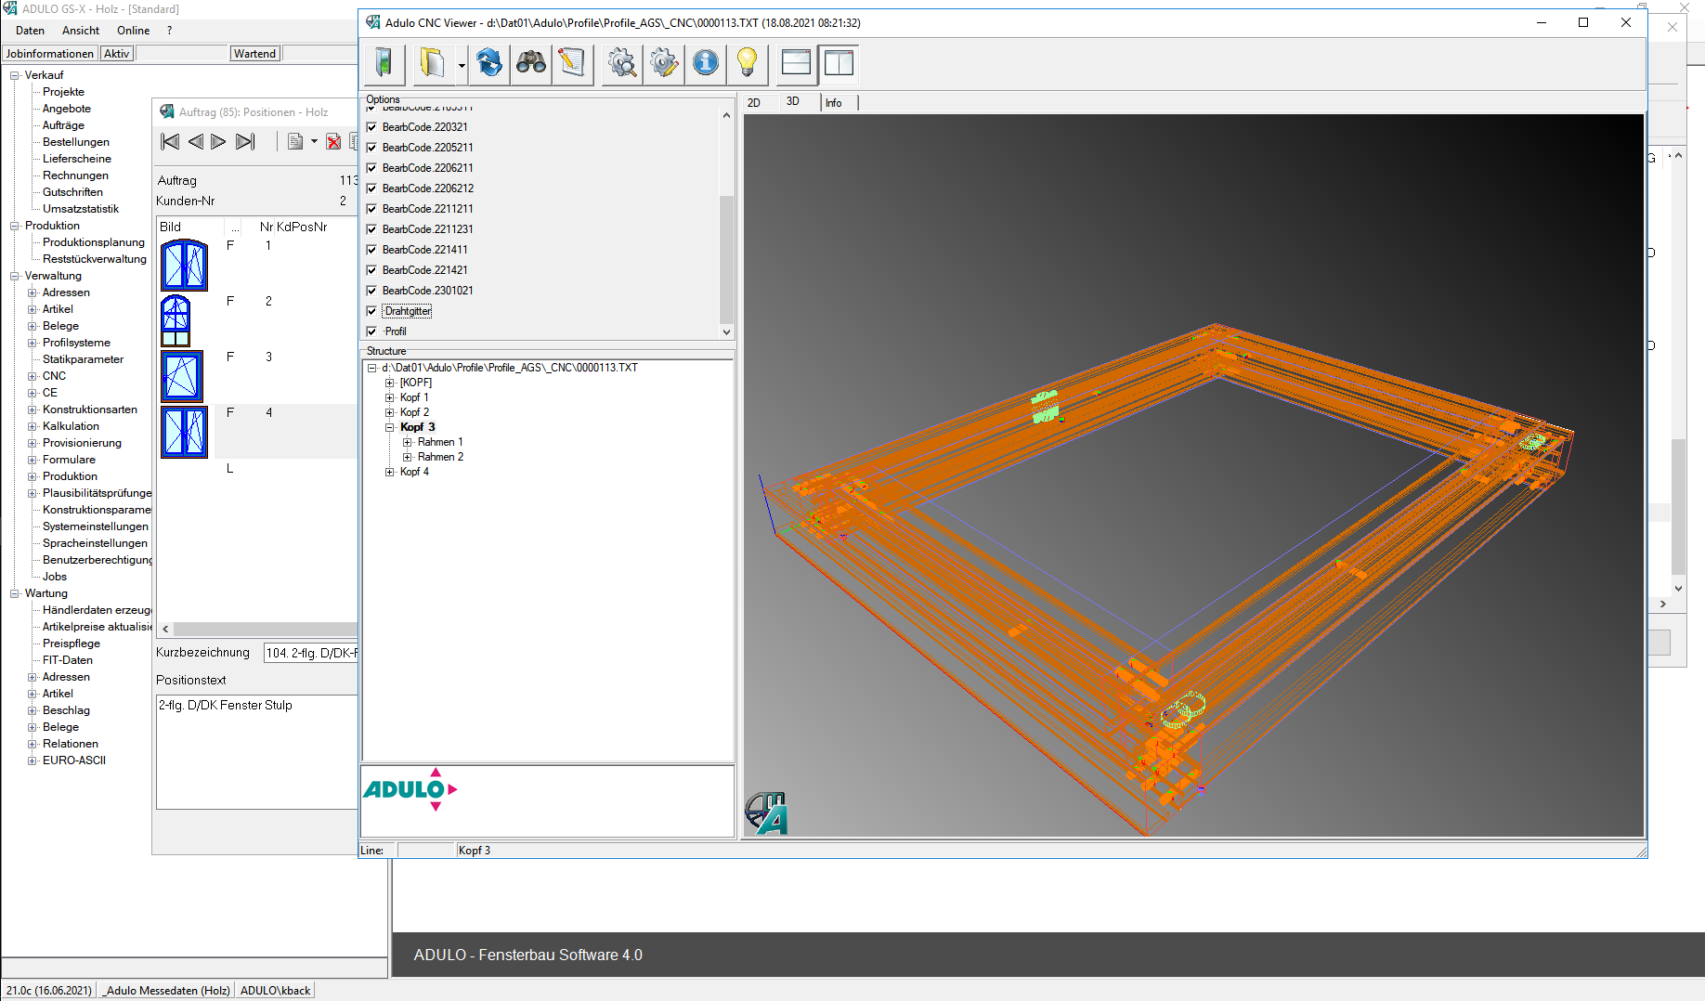Go to first record in Auftrag window
1705x1001 pixels.
[170, 141]
